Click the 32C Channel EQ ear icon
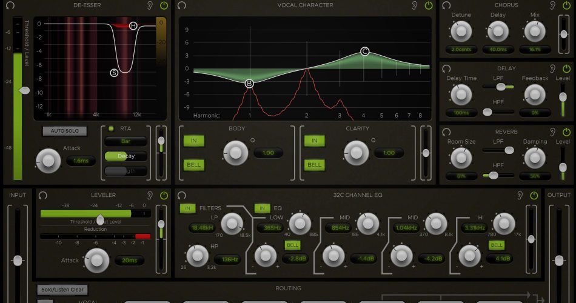Image resolution: width=576 pixels, height=303 pixels. [x=520, y=195]
